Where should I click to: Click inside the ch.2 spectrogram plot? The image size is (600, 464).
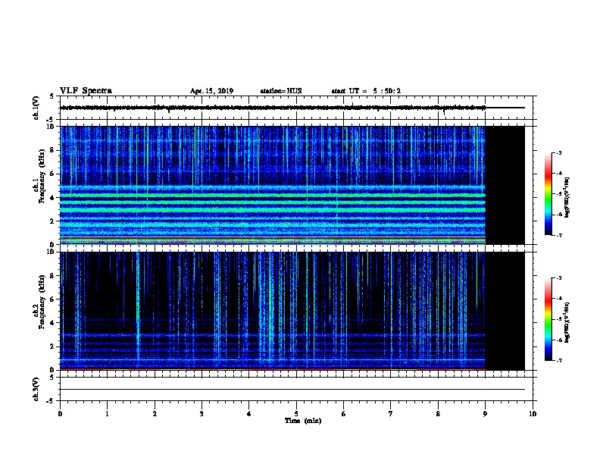tap(273, 311)
